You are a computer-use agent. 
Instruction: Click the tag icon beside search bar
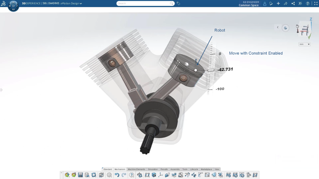pos(178,4)
